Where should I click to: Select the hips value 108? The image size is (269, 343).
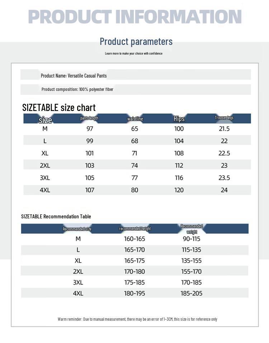tap(179, 153)
